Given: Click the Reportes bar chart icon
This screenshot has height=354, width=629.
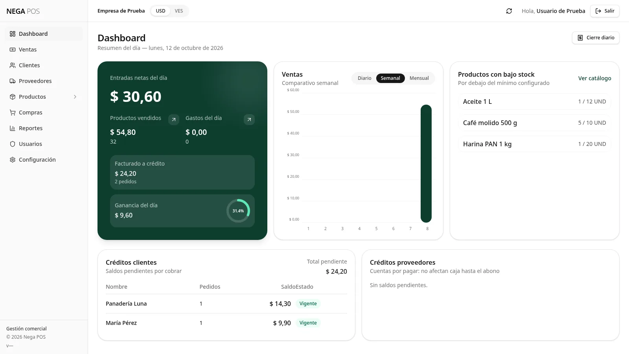Looking at the screenshot, I should [x=13, y=128].
